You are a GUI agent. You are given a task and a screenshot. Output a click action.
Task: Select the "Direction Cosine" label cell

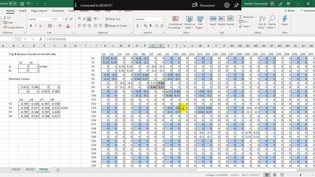(19, 79)
